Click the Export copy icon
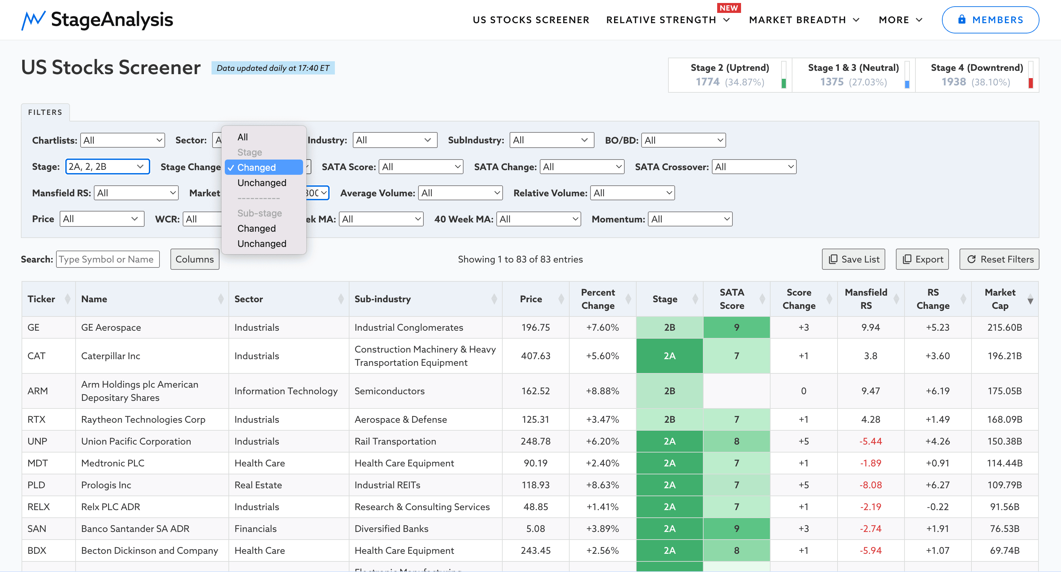Image resolution: width=1061 pixels, height=572 pixels. (906, 259)
